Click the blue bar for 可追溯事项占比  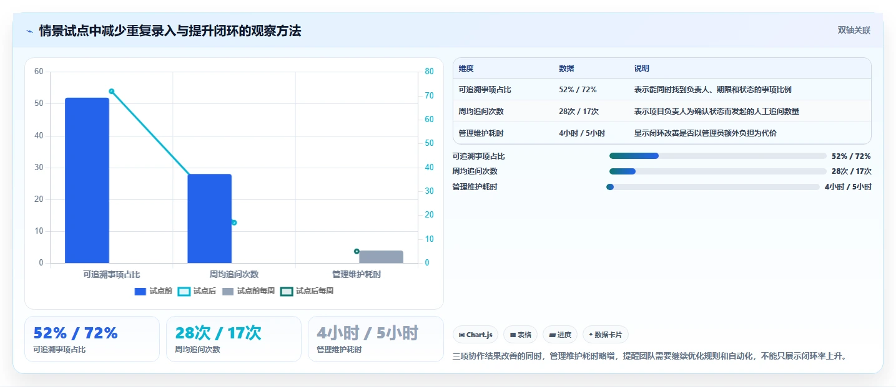pos(87,180)
